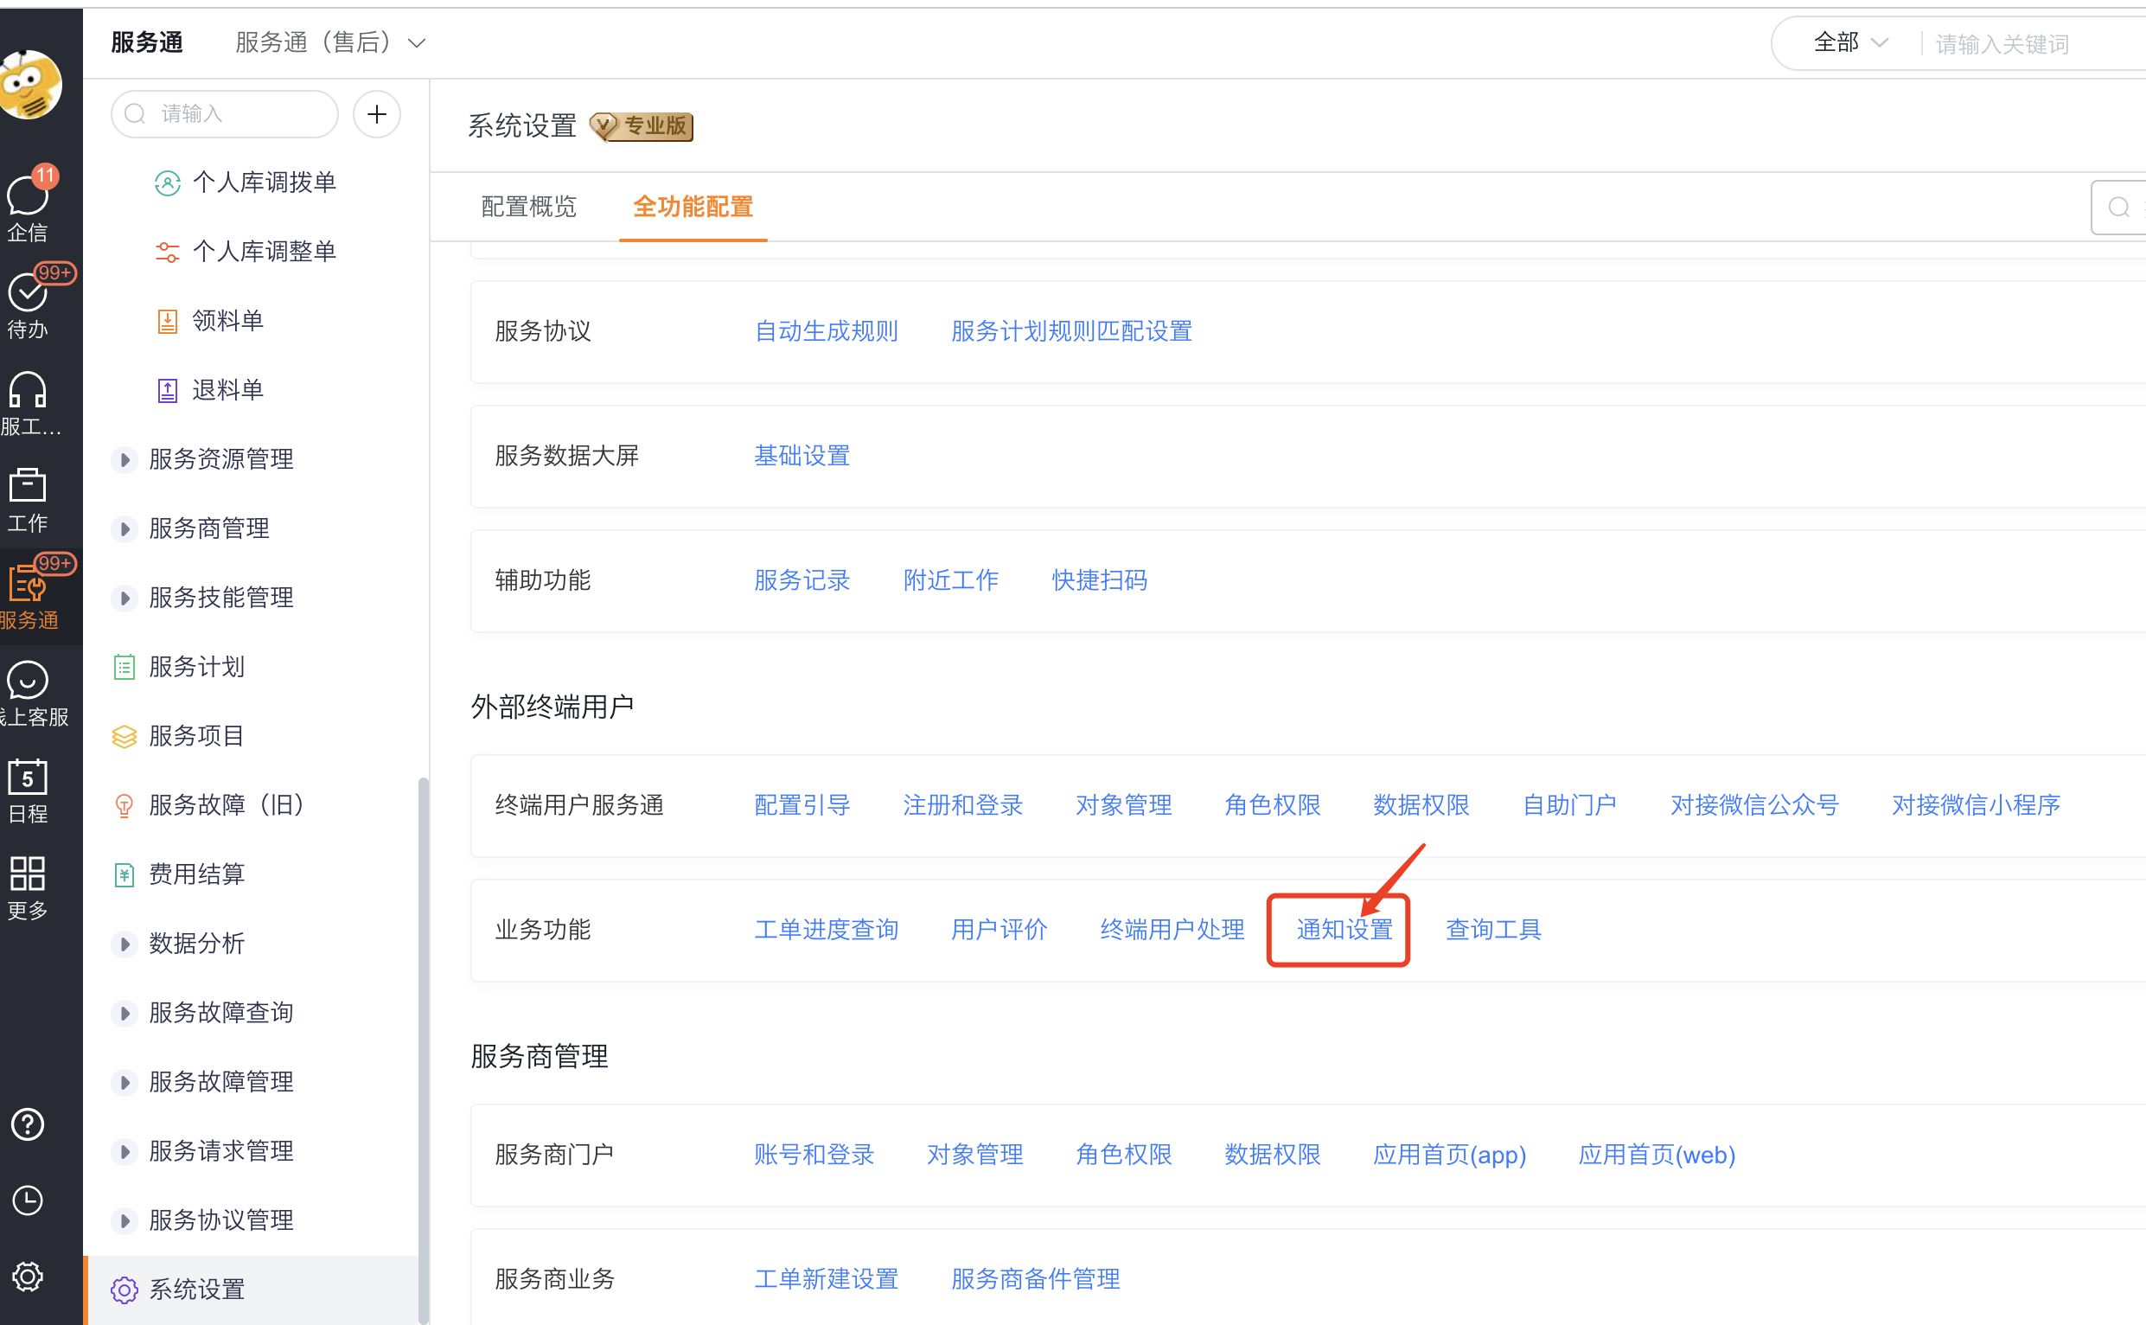2146x1325 pixels.
Task: Switch to the 配置概览 tab
Action: 528,207
